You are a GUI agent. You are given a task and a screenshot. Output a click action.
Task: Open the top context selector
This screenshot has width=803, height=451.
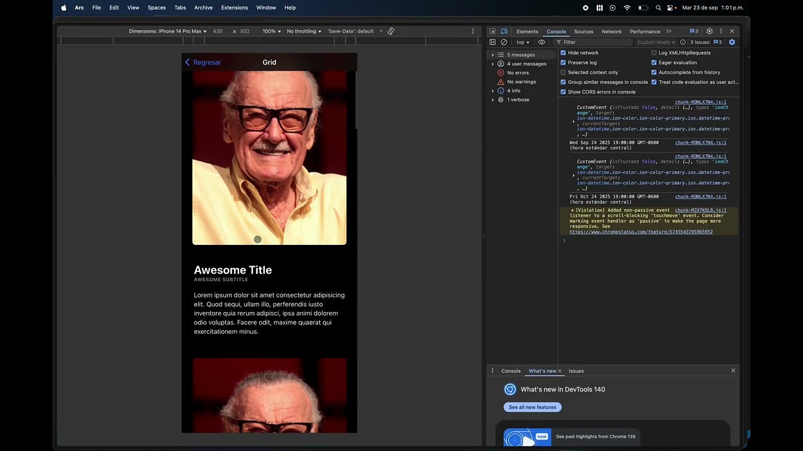point(523,42)
